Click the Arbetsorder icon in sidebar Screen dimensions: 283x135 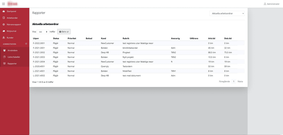4,18
